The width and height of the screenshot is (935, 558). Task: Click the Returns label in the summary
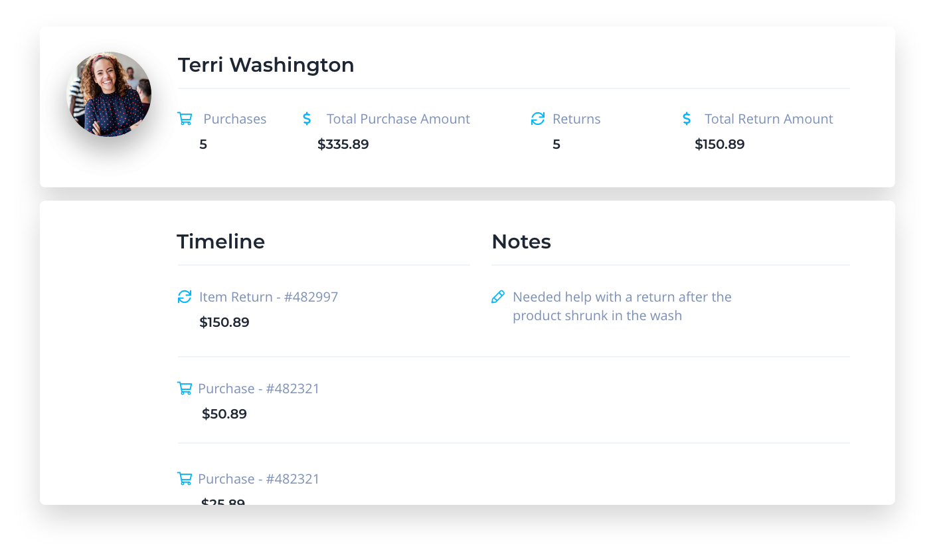pyautogui.click(x=576, y=119)
